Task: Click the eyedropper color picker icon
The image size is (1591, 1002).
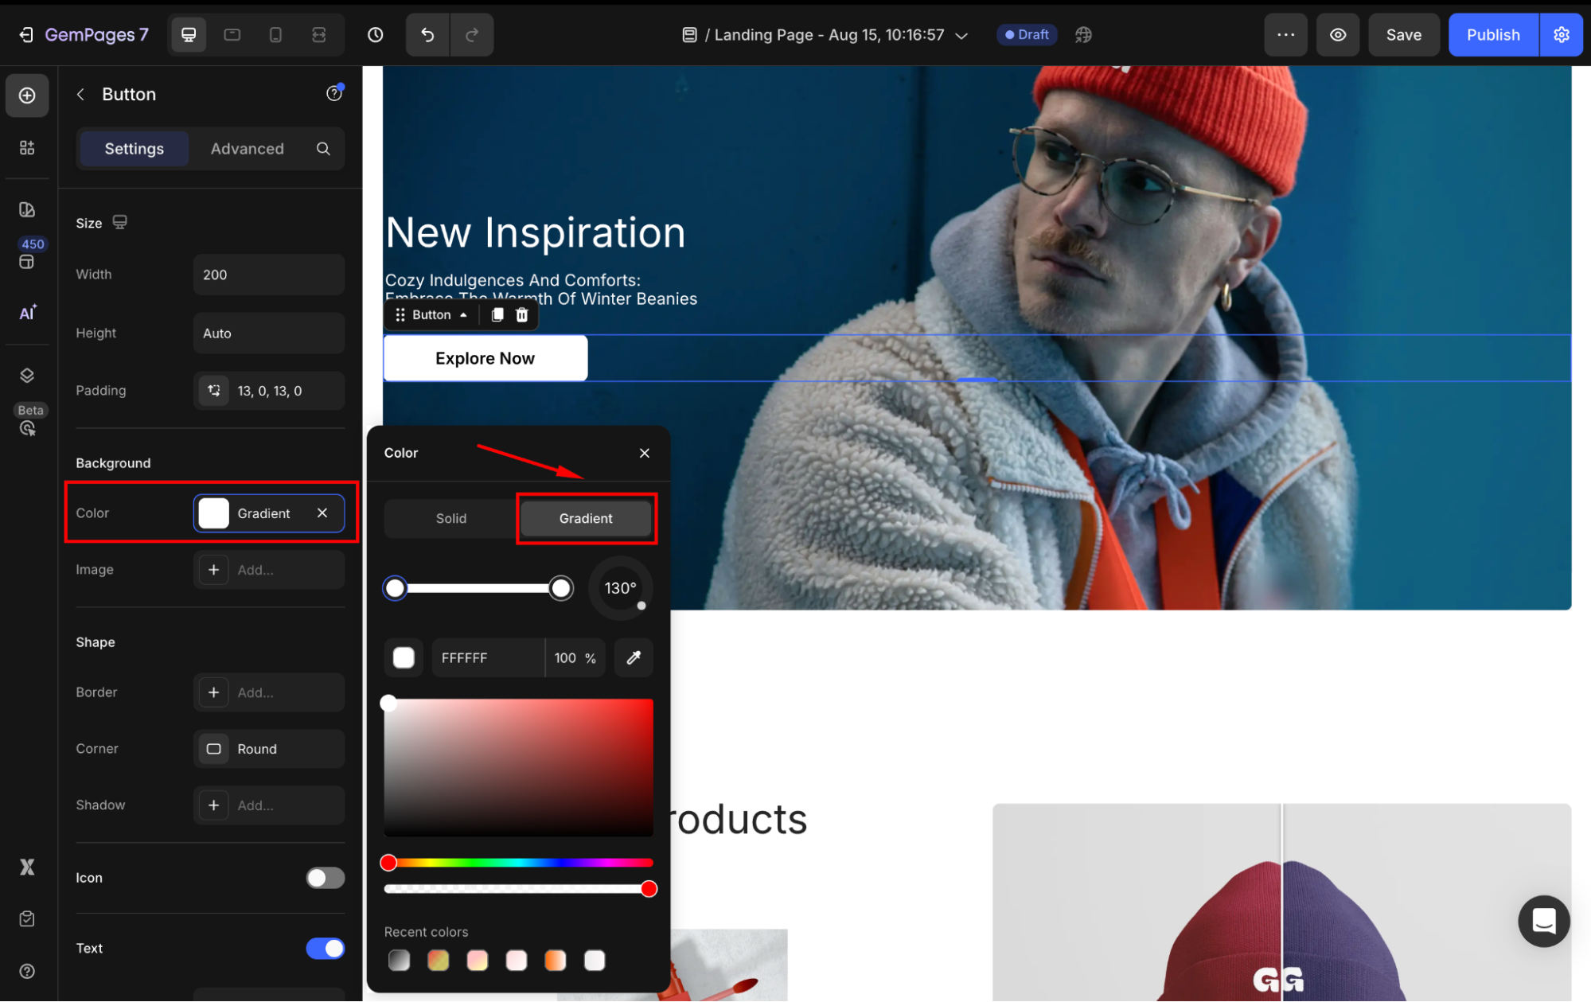Action: [634, 657]
